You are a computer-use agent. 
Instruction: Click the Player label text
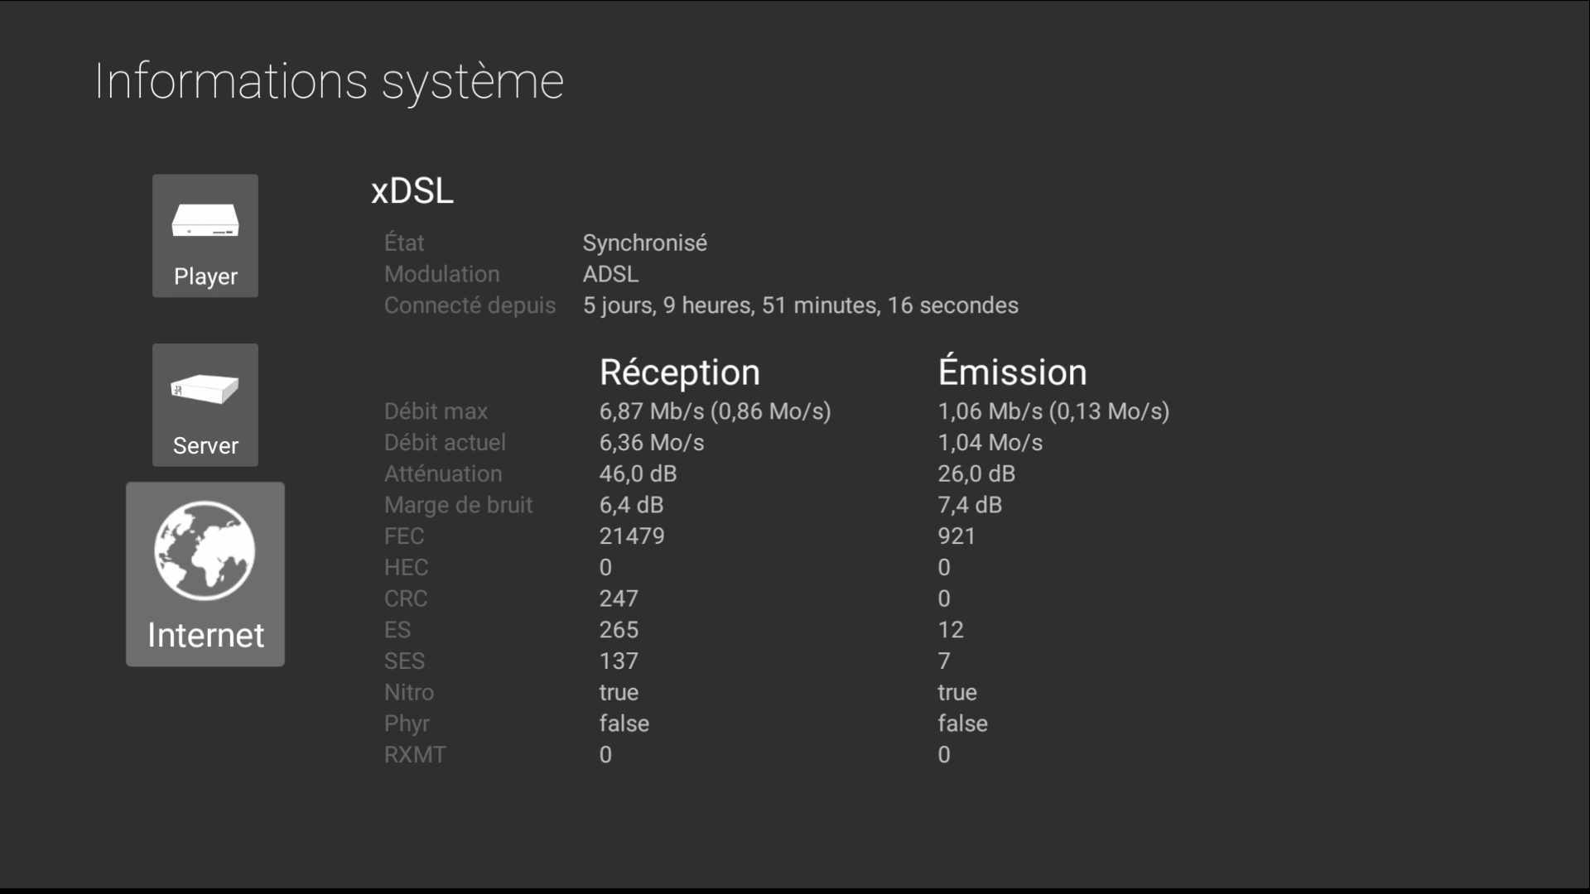(x=205, y=276)
